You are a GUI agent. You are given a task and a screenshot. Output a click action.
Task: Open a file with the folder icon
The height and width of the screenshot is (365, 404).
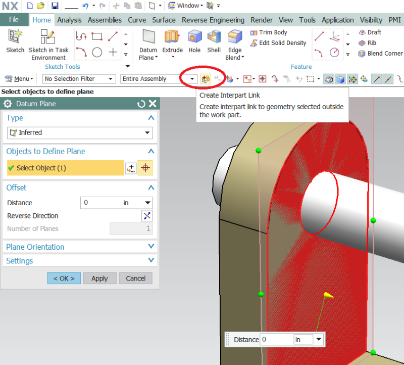coord(41,6)
